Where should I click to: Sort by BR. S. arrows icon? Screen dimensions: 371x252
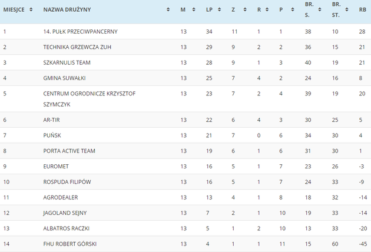320,9
